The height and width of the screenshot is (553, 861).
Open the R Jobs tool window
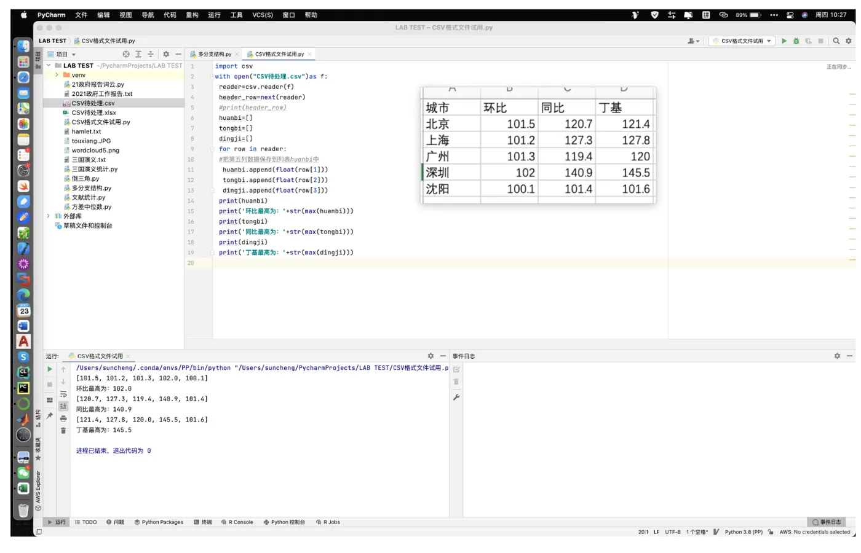click(x=328, y=522)
